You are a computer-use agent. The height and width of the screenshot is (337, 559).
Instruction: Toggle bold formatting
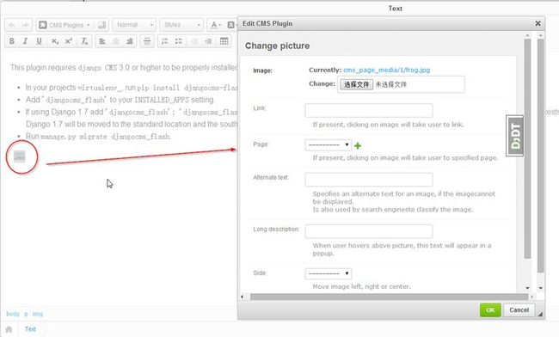(12, 41)
